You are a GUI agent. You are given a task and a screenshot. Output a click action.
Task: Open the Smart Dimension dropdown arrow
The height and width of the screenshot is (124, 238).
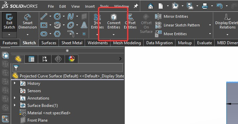pos(27,35)
